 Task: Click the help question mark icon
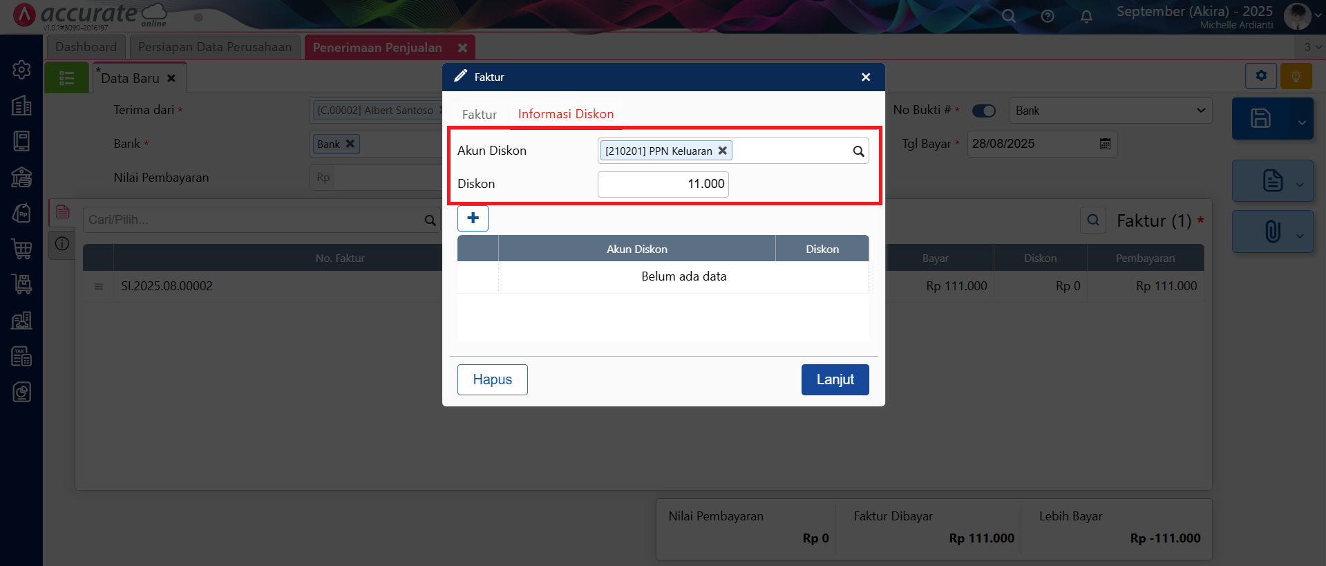[x=1048, y=16]
